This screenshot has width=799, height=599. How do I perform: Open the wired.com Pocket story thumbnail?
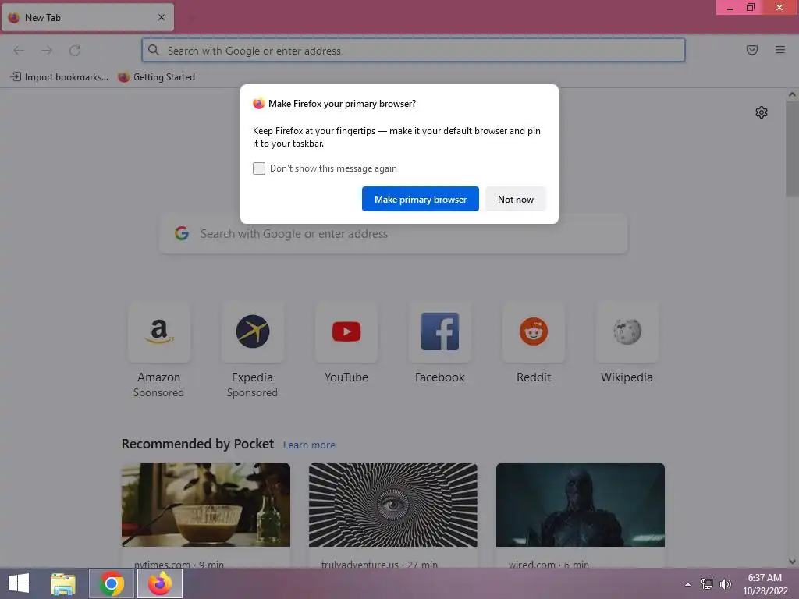point(581,505)
